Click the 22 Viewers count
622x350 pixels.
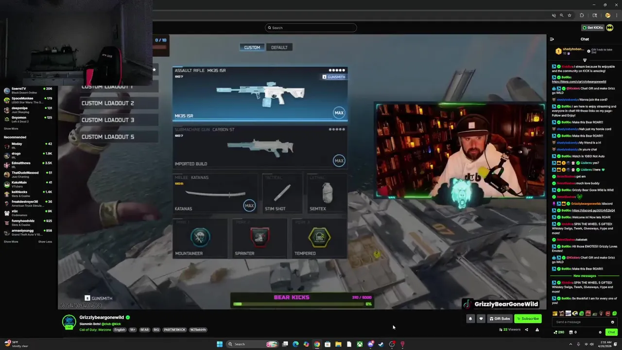(510, 330)
